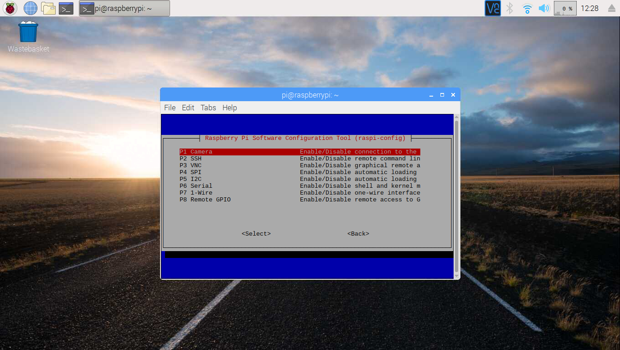This screenshot has height=350, width=620.
Task: Open the Wi-Fi network menu
Action: pos(527,8)
